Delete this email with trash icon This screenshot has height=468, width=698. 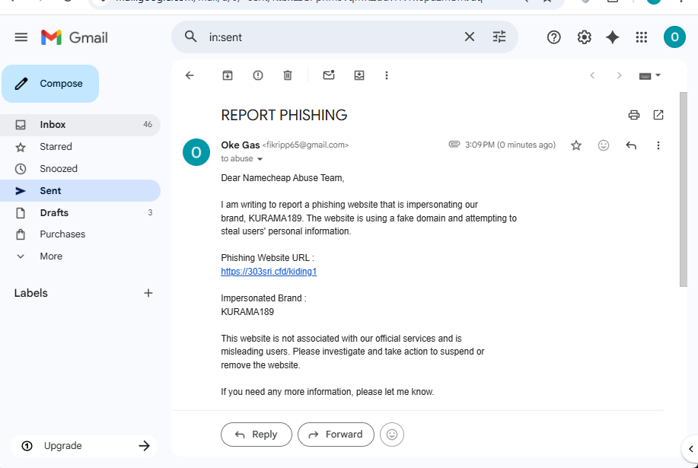tap(288, 75)
